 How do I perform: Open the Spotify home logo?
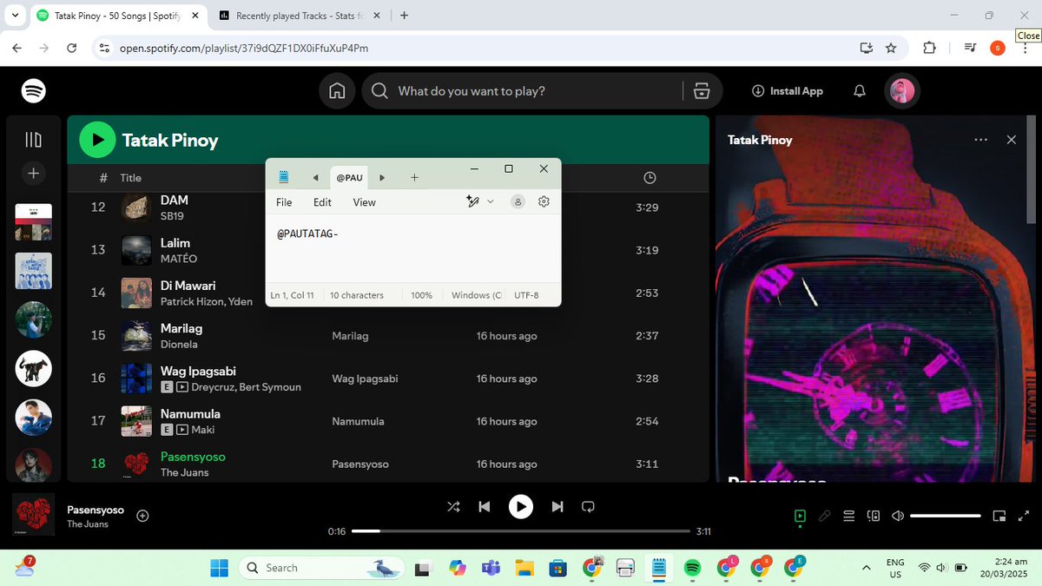coord(34,90)
